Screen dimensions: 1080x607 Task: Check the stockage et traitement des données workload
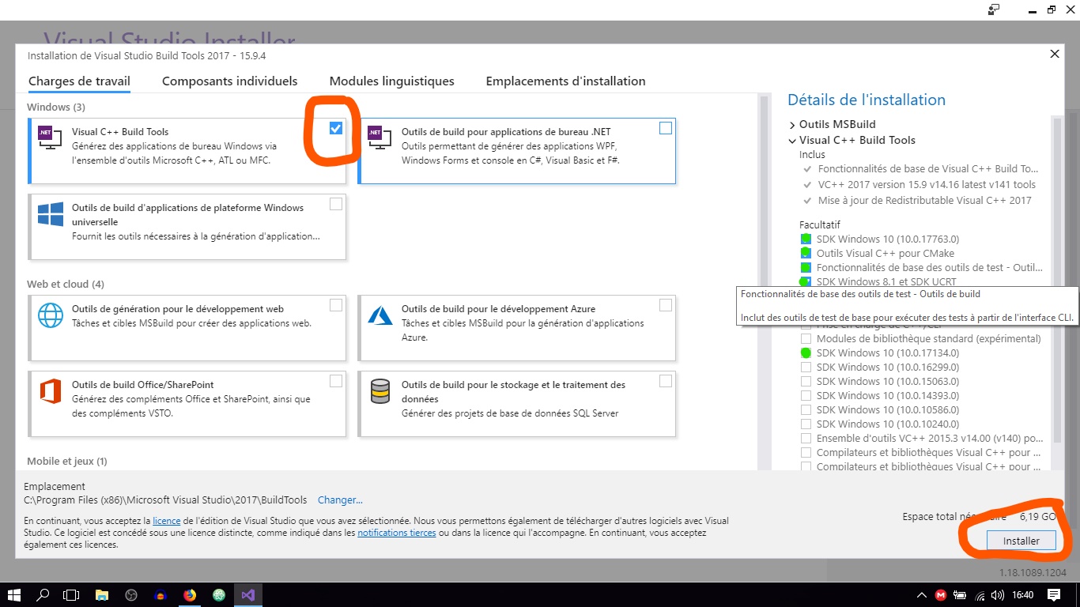666,381
